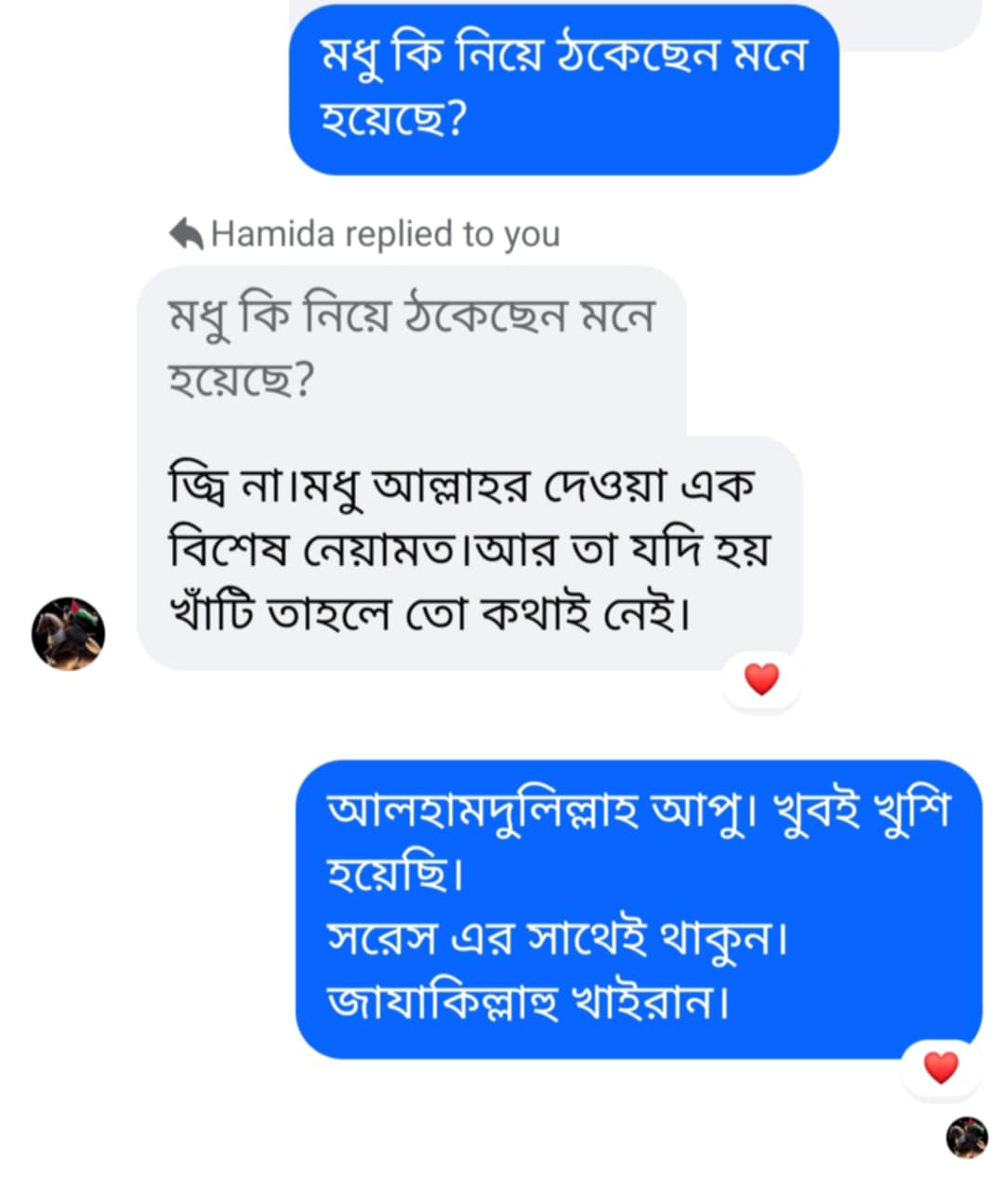Image resolution: width=1004 pixels, height=1185 pixels.
Task: Click the words "খুবই খুশি" in blue message
Action: click(x=861, y=811)
